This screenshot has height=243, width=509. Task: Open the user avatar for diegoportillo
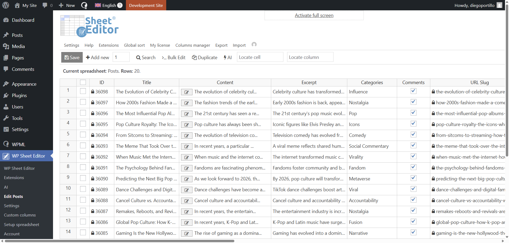pyautogui.click(x=499, y=5)
